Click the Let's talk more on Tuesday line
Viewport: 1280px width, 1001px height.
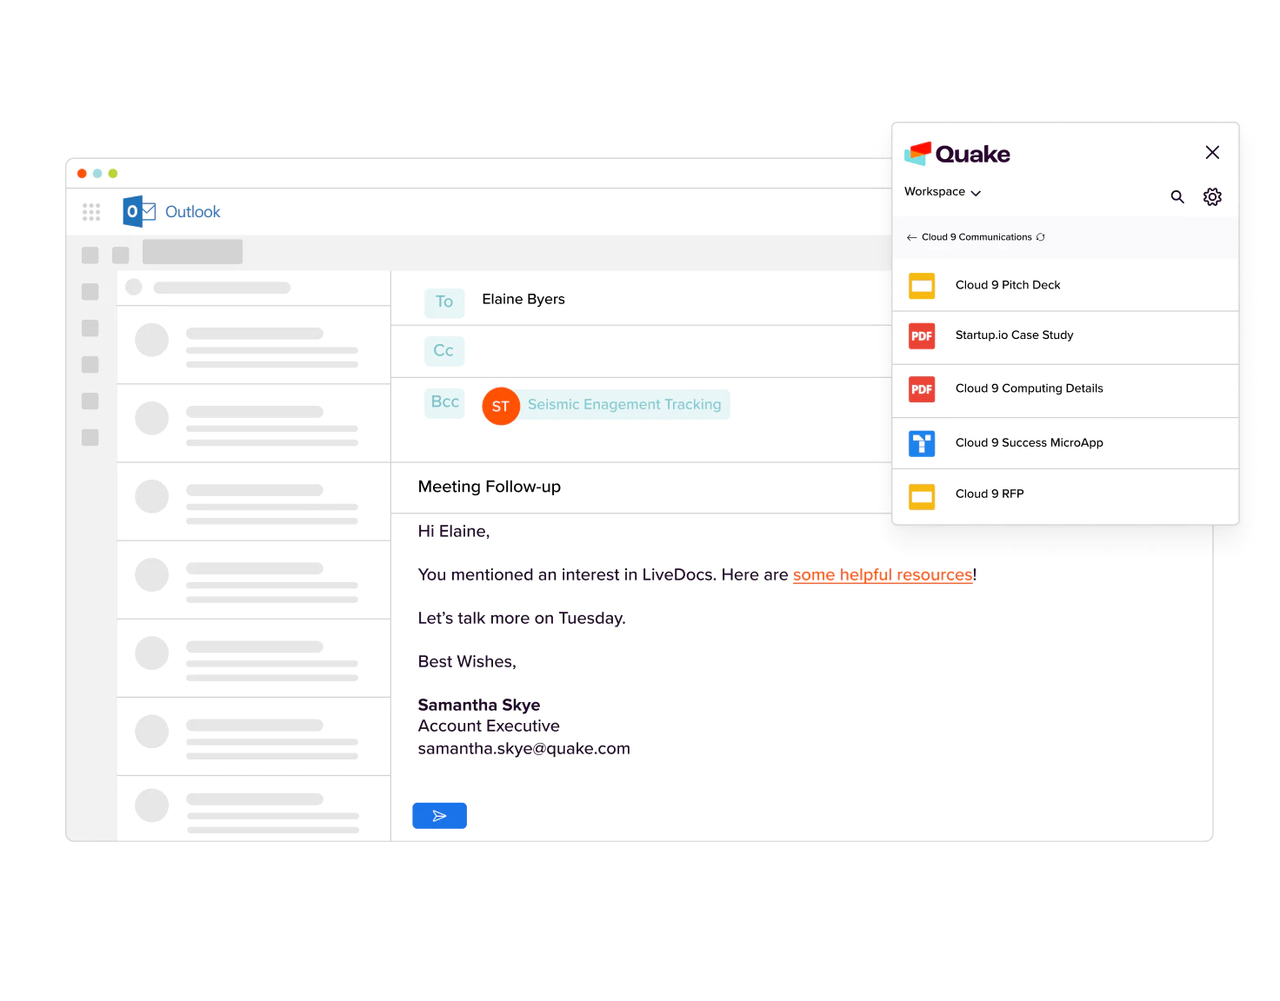pyautogui.click(x=522, y=618)
